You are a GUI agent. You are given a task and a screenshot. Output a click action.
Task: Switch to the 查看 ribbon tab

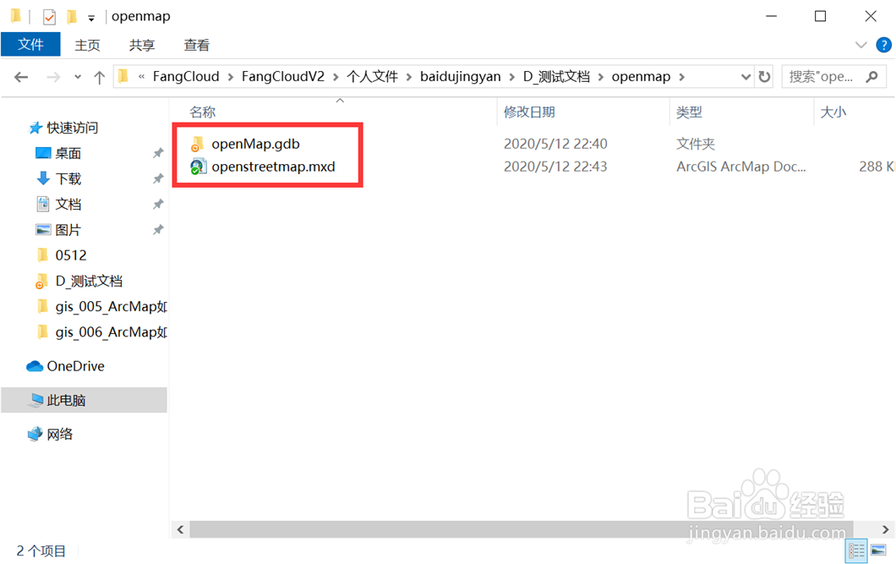(x=197, y=45)
